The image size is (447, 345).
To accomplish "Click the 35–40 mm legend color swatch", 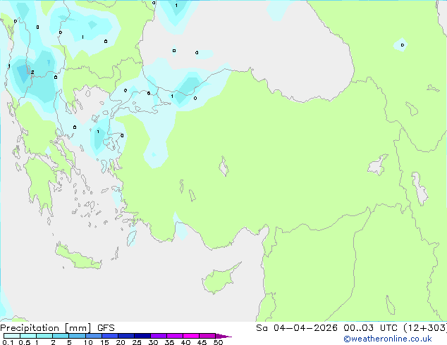I will (x=175, y=336).
